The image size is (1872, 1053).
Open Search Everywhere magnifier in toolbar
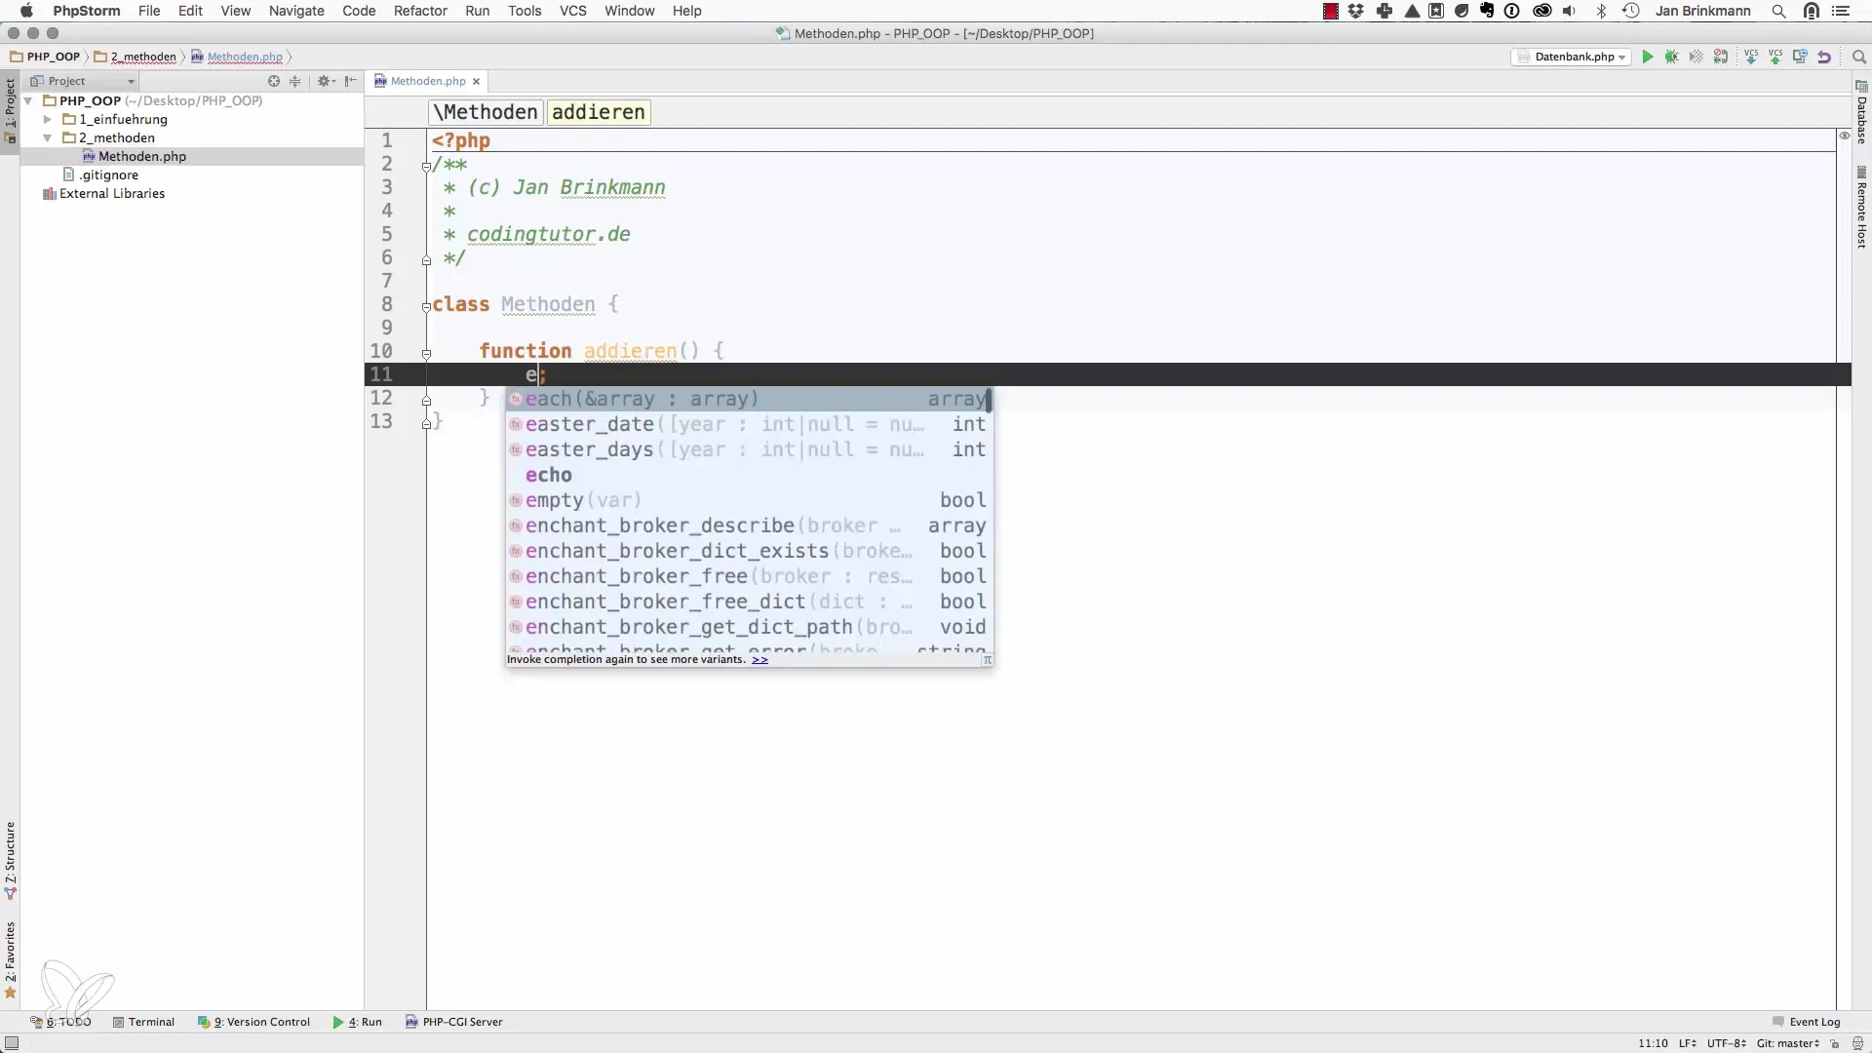click(1858, 58)
